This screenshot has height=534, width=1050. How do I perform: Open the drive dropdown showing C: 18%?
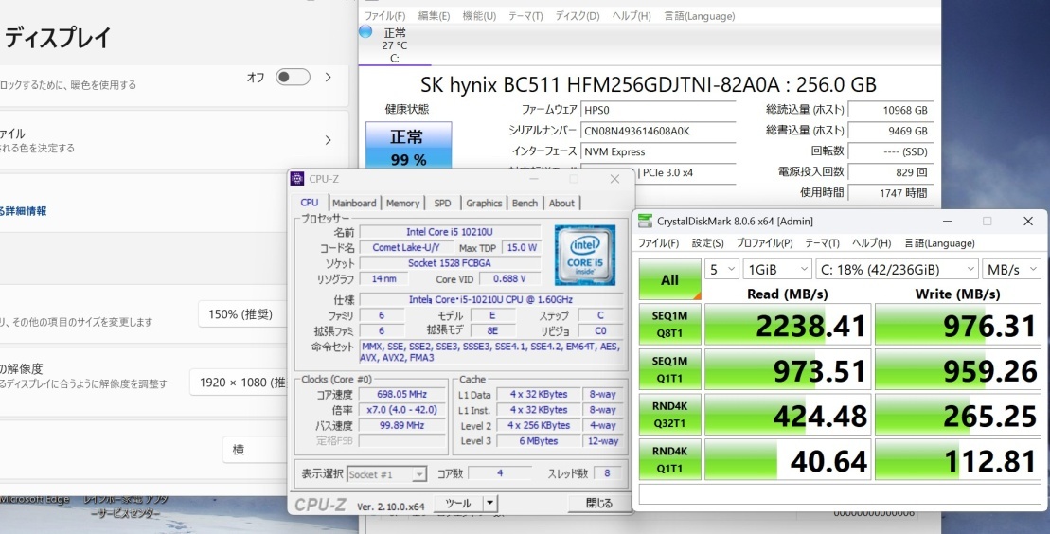(897, 269)
